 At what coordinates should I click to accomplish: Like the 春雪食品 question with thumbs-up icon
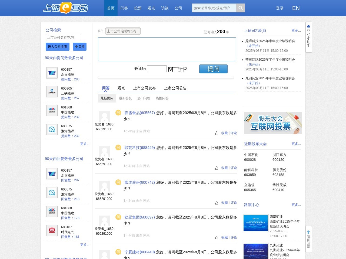217,133
